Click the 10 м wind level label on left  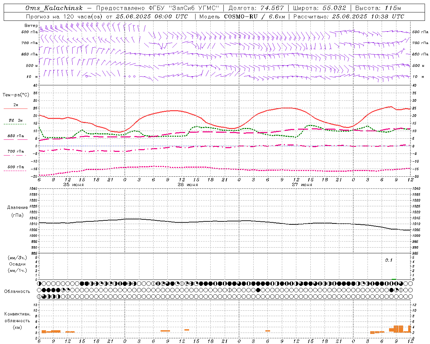pyautogui.click(x=32, y=77)
